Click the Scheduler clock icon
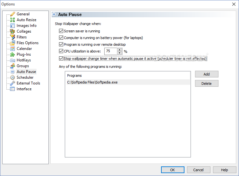239x176 pixels. (13, 77)
